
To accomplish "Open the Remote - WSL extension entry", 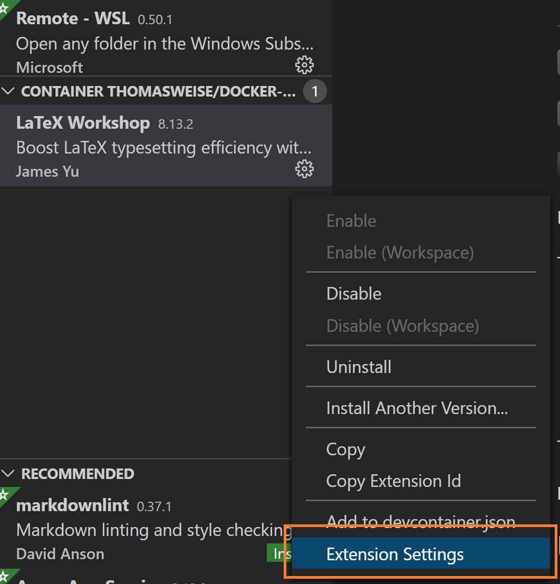I will pyautogui.click(x=166, y=37).
